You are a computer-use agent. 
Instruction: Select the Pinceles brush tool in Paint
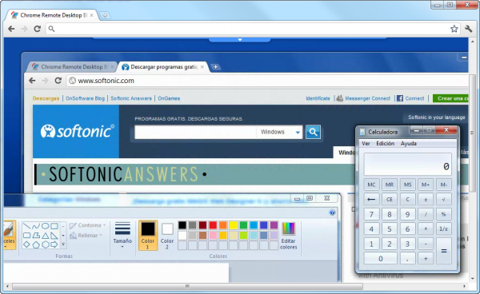9,235
